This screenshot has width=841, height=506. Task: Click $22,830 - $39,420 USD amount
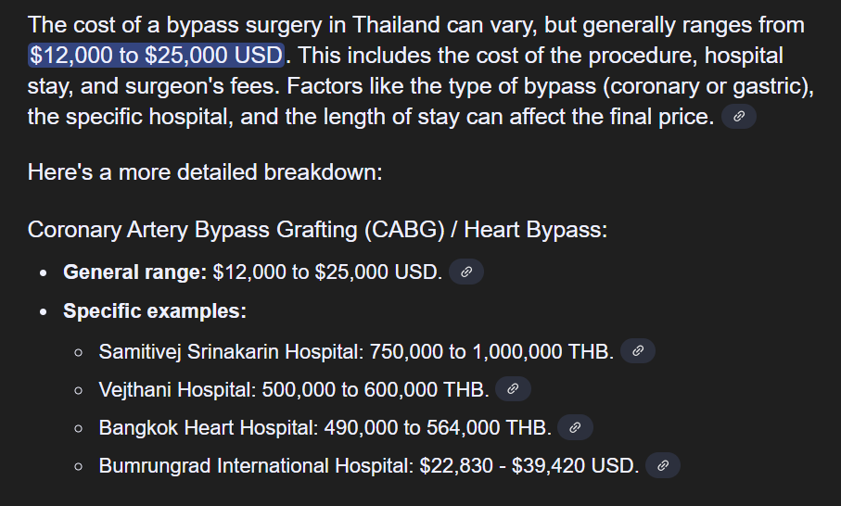529,466
